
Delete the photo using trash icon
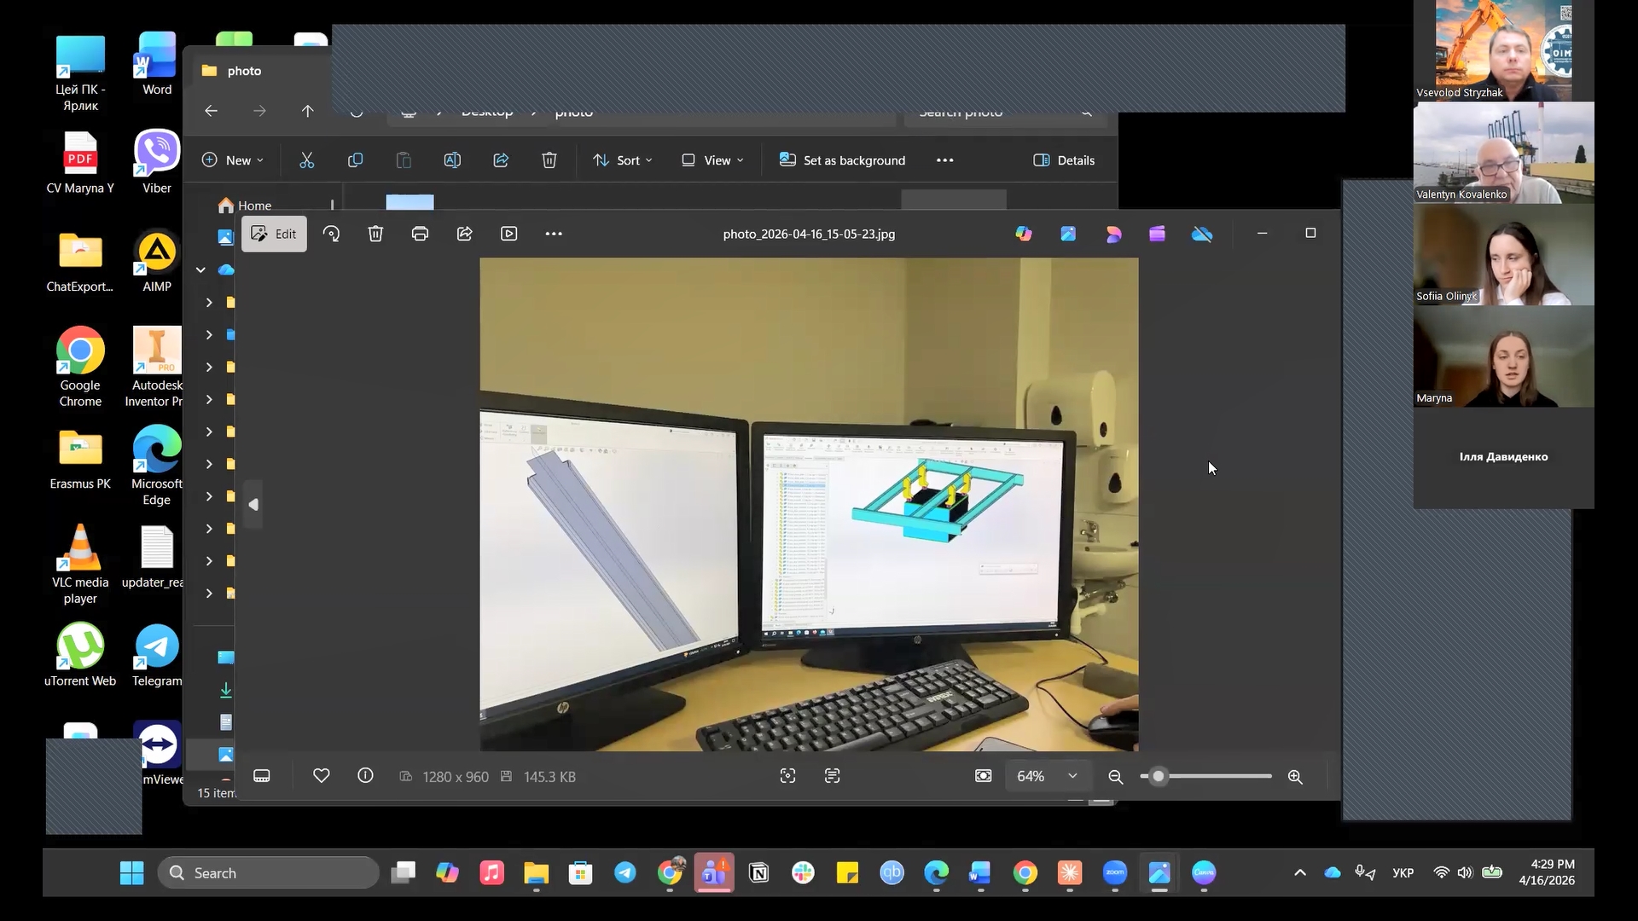(x=375, y=234)
